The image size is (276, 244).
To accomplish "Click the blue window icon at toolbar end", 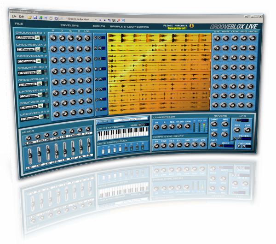I will coord(123,21).
